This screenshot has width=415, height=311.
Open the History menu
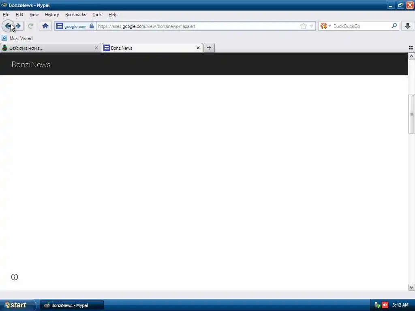52,15
